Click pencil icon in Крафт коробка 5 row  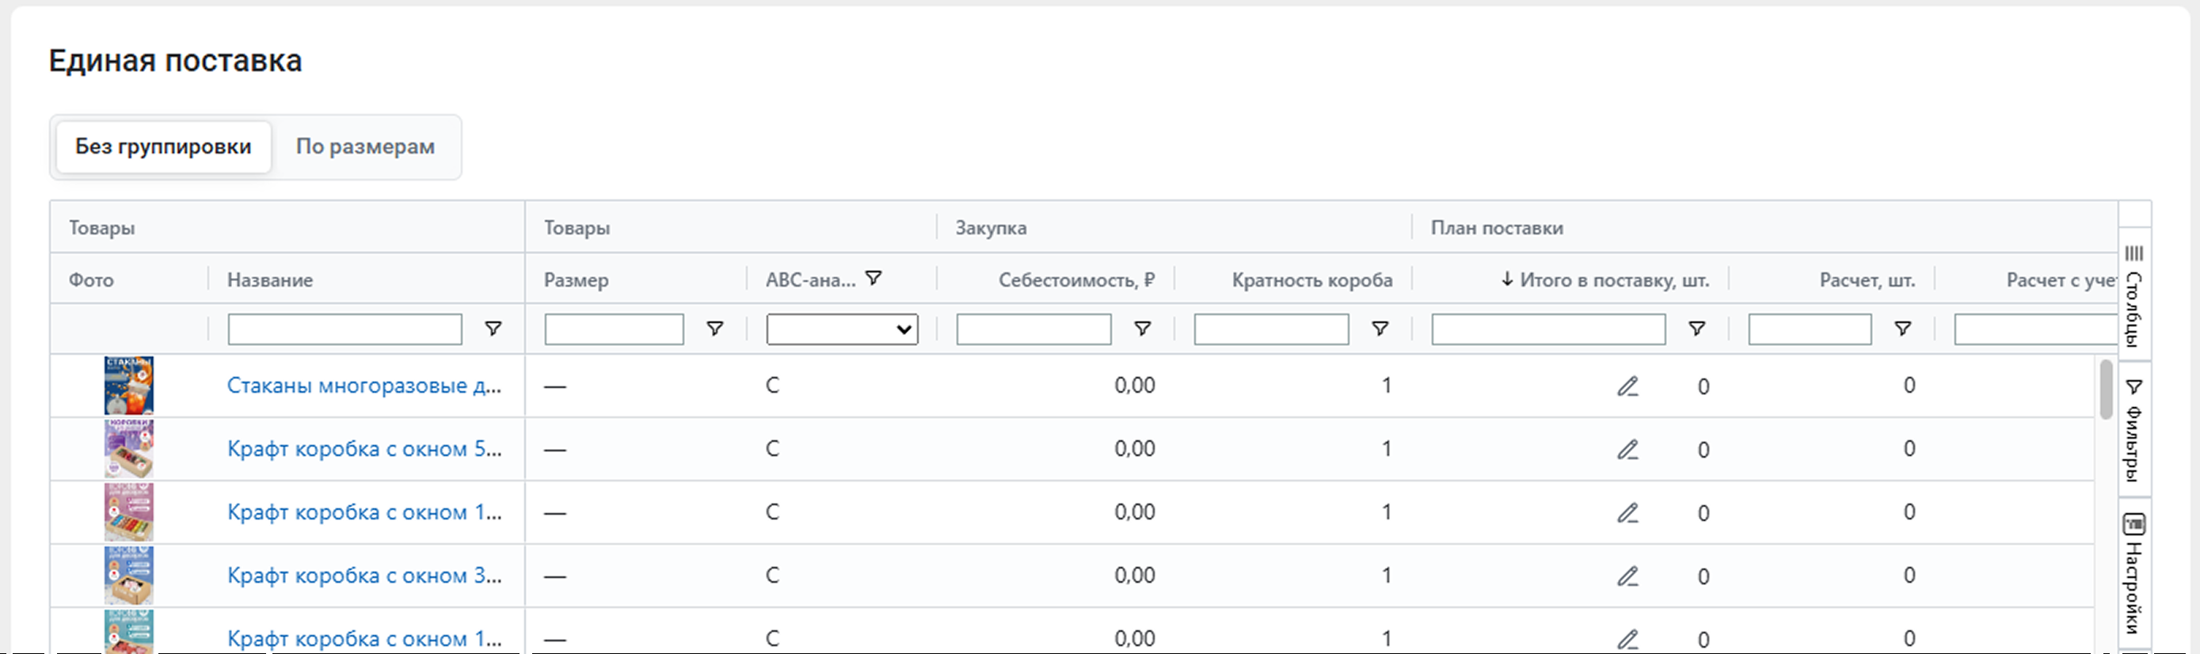click(1627, 450)
